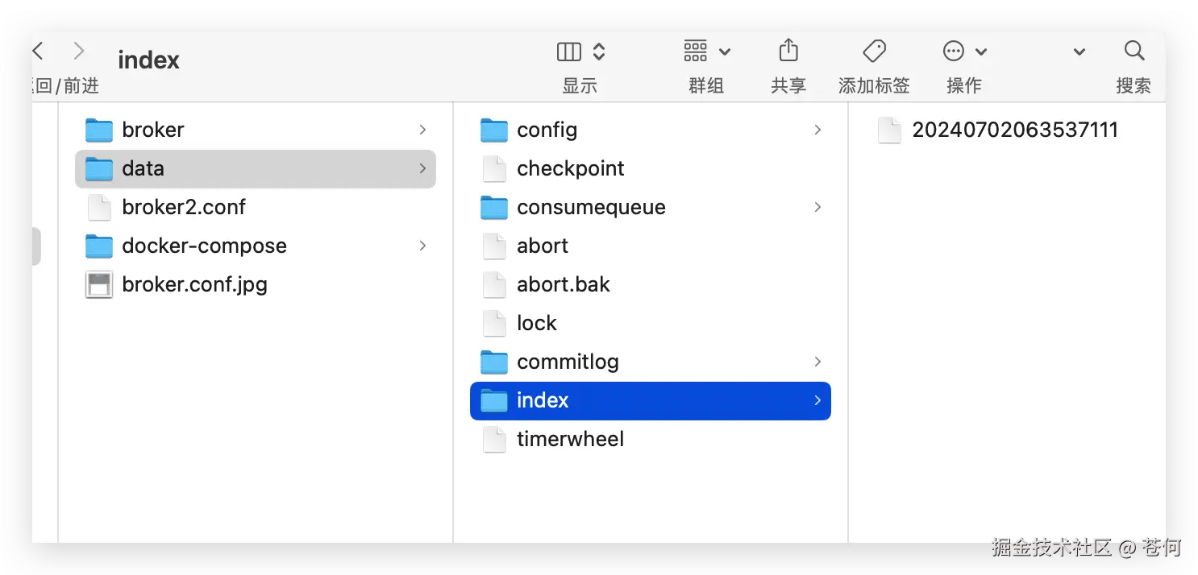Select the config folder

[547, 130]
